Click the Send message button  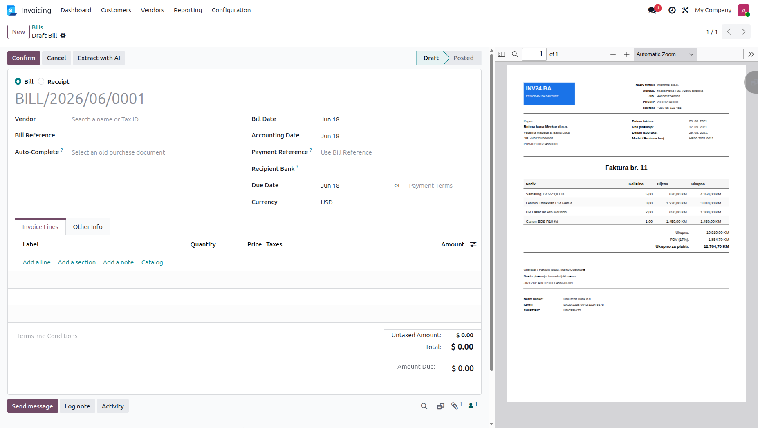[32, 406]
